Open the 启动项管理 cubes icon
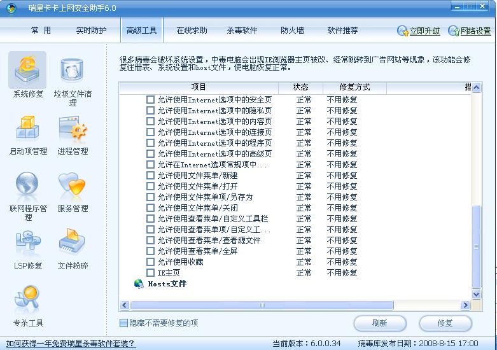Image resolution: width=497 pixels, height=350 pixels. (27, 128)
